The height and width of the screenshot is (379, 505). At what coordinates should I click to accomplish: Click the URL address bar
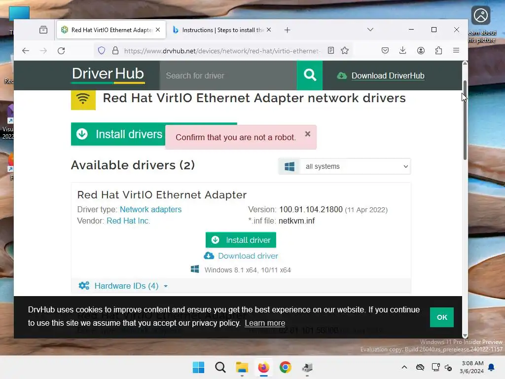coord(222,51)
